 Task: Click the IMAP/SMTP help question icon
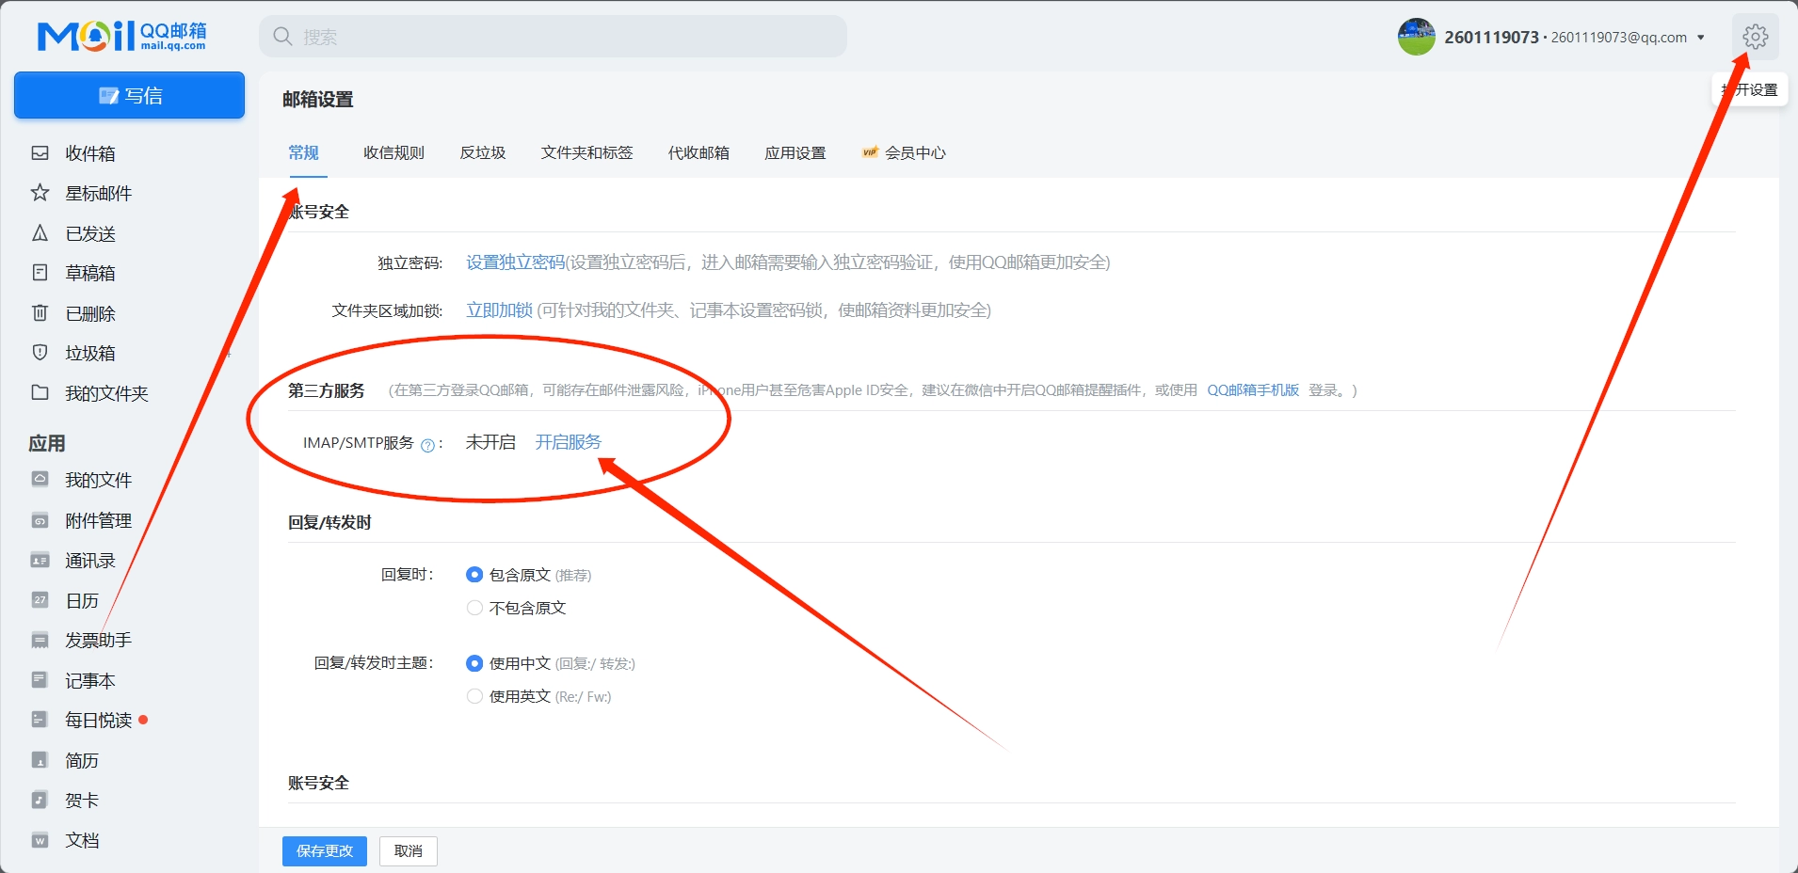427,445
